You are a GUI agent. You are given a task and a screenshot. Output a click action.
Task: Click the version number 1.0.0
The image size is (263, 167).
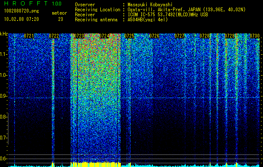click(57, 4)
